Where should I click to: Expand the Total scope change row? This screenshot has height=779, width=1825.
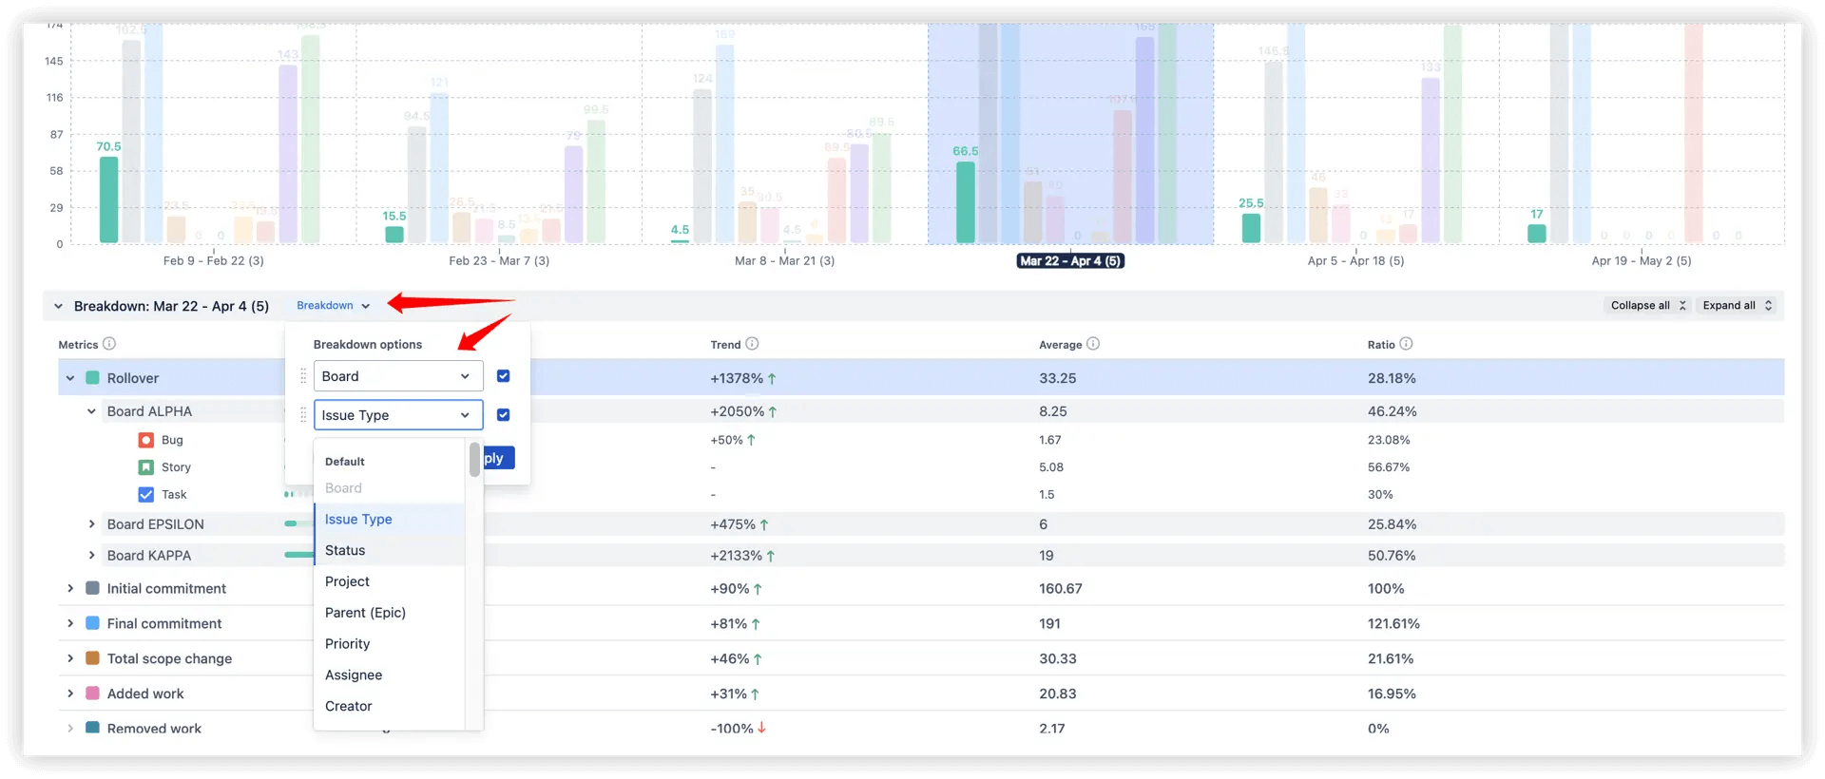tap(70, 658)
